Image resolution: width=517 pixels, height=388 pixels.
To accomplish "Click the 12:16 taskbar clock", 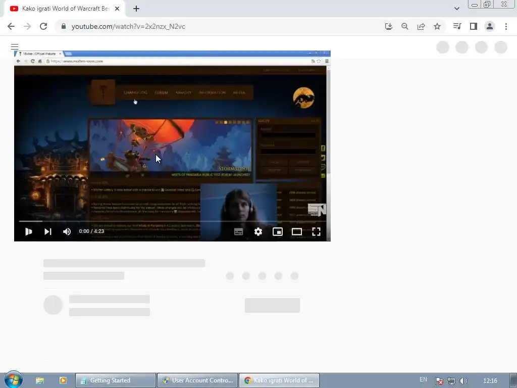I will [490, 381].
